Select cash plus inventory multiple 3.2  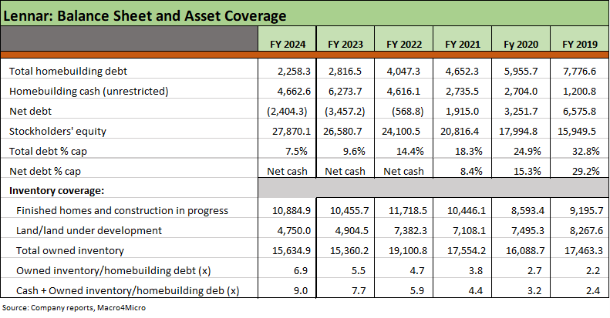534,291
